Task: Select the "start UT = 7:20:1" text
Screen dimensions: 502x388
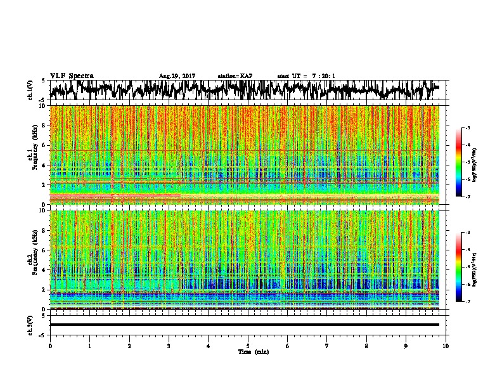Action: pyautogui.click(x=306, y=76)
